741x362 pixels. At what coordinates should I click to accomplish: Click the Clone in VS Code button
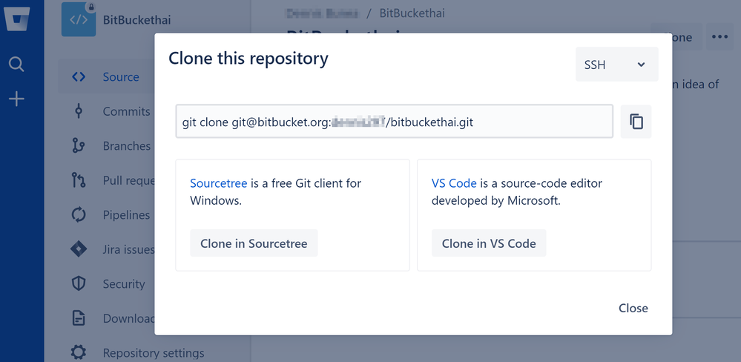click(x=489, y=243)
